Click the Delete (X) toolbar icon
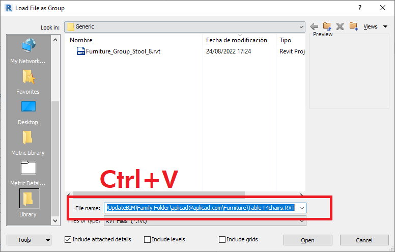 340,26
